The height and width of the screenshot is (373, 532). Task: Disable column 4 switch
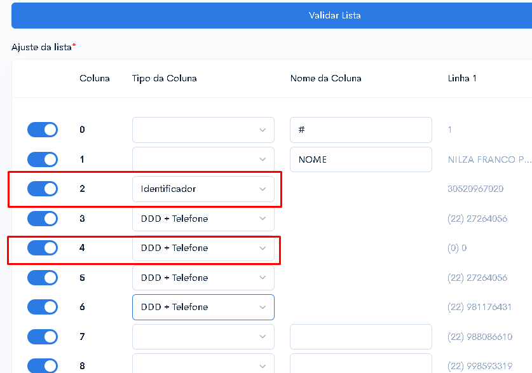click(43, 248)
